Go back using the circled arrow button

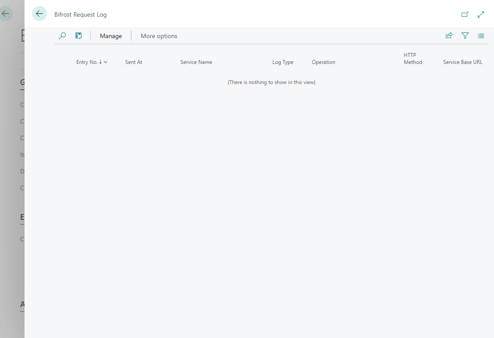[x=39, y=14]
